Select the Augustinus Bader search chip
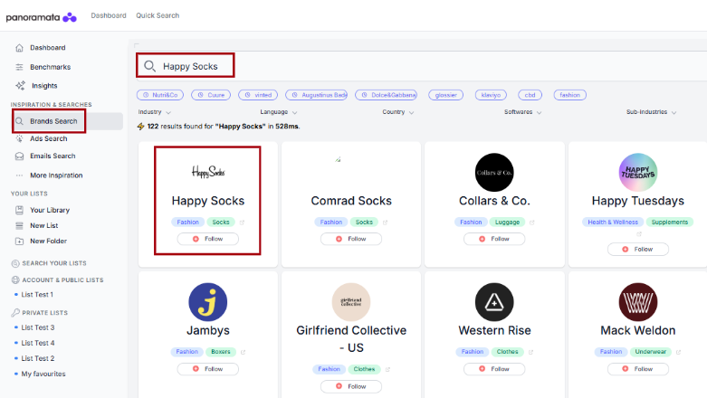The height and width of the screenshot is (398, 707). tap(317, 95)
